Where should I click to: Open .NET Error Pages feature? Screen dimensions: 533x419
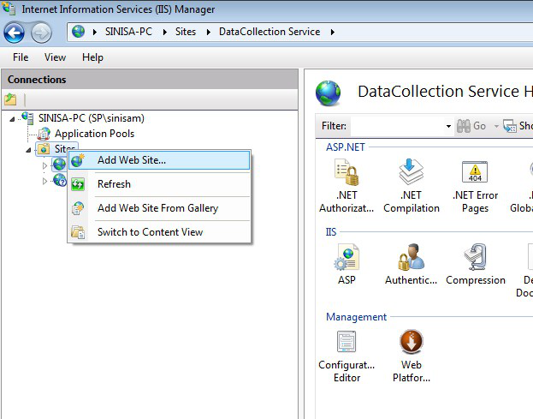click(475, 185)
